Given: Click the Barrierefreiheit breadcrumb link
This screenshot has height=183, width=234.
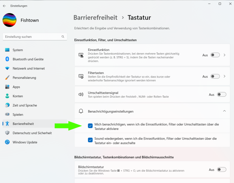Looking at the screenshot, I should [x=96, y=18].
